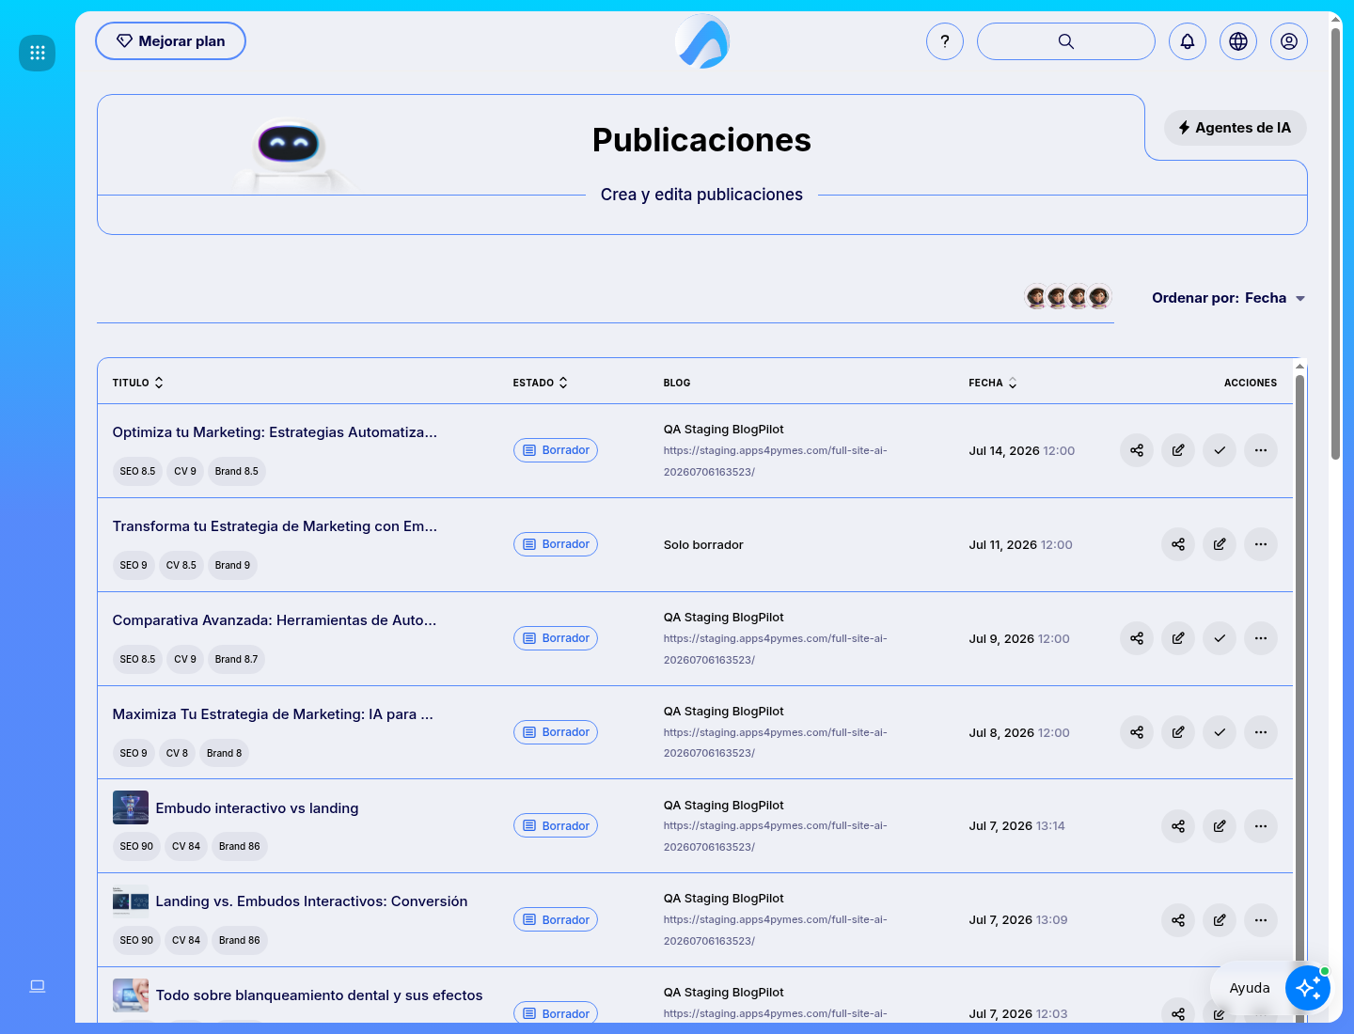This screenshot has height=1034, width=1354.
Task: Open blog URL of the Jul 14, 2026 post
Action: 775,461
